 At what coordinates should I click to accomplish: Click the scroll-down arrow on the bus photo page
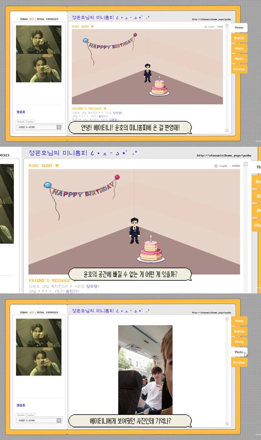(x=227, y=424)
